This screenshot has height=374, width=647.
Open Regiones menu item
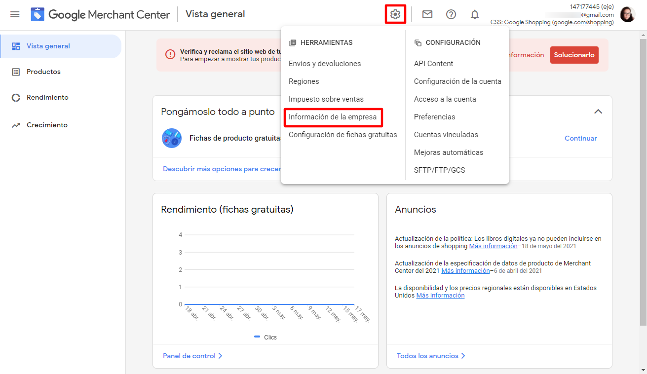click(x=304, y=81)
